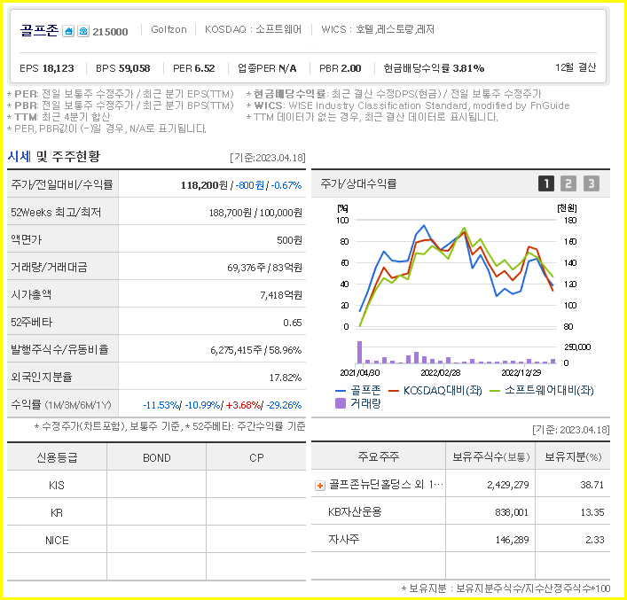Click the WICS : 호텔,레스토랑,레저 classification text
Image resolution: width=627 pixels, height=600 pixels.
(378, 29)
